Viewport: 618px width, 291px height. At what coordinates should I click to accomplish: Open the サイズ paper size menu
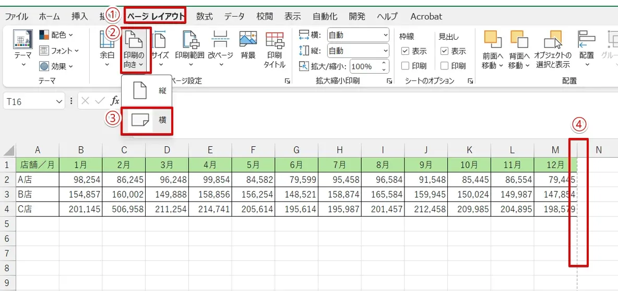coord(160,49)
